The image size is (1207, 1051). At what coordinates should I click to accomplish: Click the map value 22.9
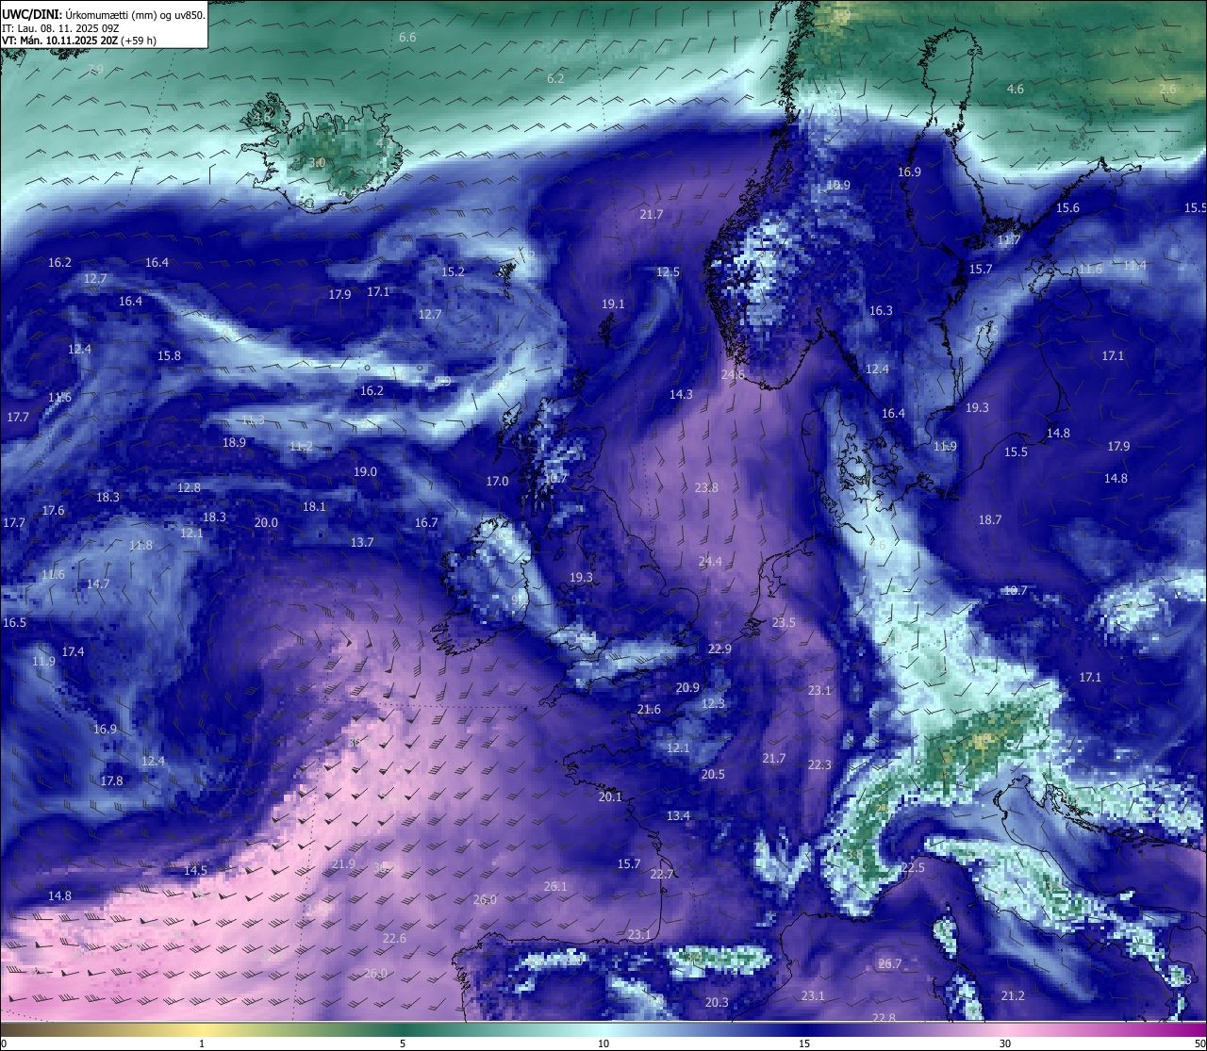coord(719,649)
